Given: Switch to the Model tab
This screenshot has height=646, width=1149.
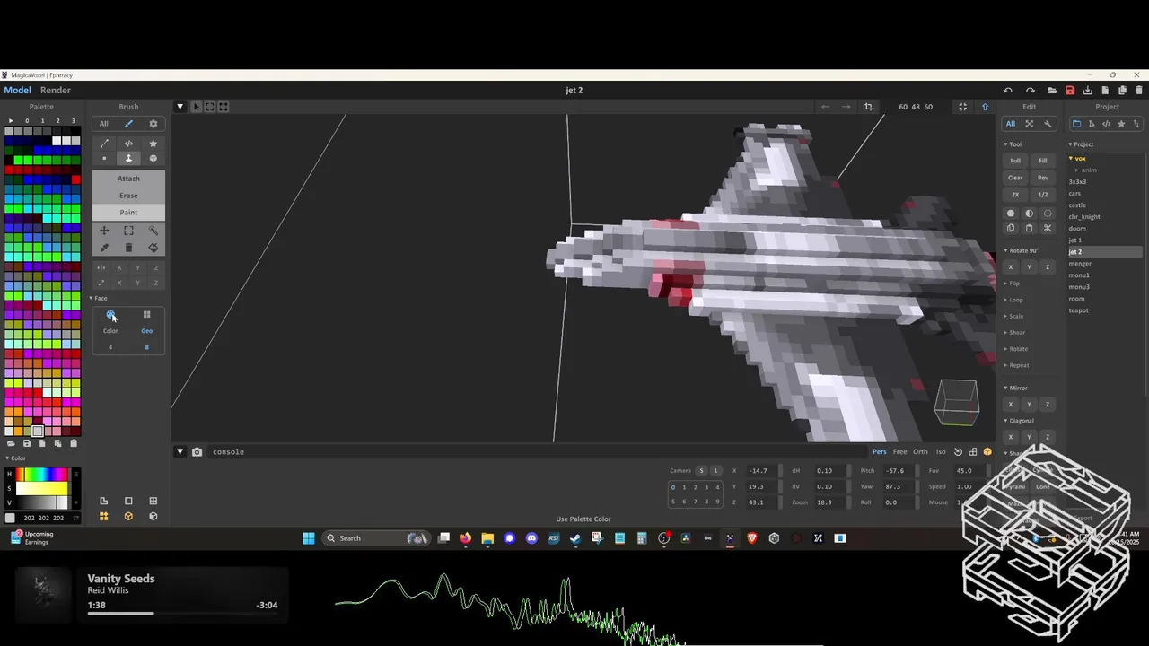Looking at the screenshot, I should (x=17, y=91).
